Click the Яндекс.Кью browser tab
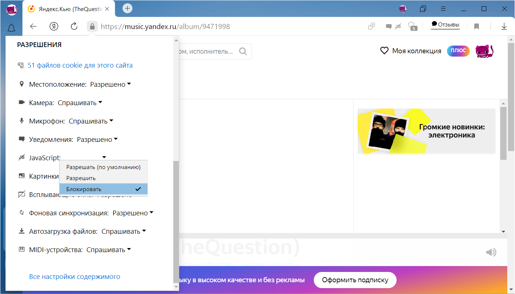The image size is (515, 294). click(69, 9)
